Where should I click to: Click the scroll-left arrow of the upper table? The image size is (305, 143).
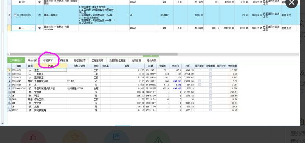point(9,54)
